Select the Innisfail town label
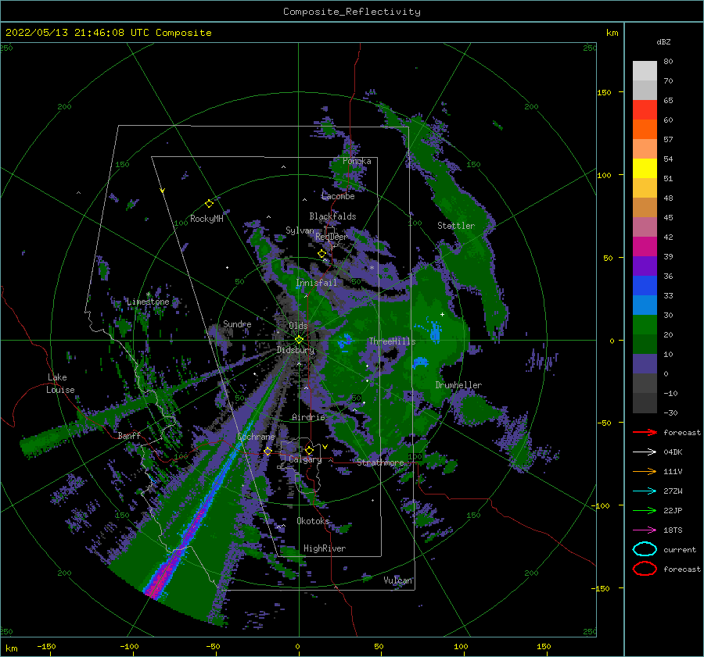The height and width of the screenshot is (657, 704). click(316, 283)
